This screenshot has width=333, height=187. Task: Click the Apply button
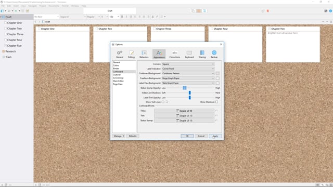tap(215, 136)
